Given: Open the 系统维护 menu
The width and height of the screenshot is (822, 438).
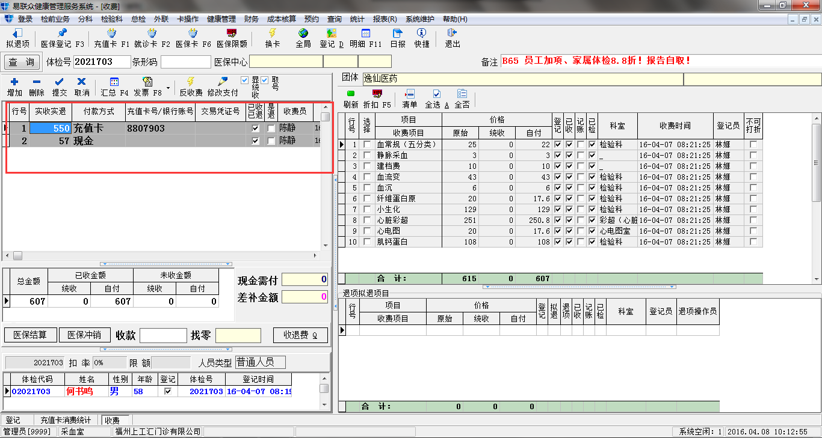Looking at the screenshot, I should (x=420, y=19).
